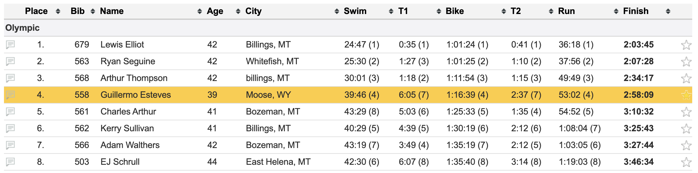
Task: Toggle favorite star for Ryan Seguine
Action: pyautogui.click(x=686, y=62)
